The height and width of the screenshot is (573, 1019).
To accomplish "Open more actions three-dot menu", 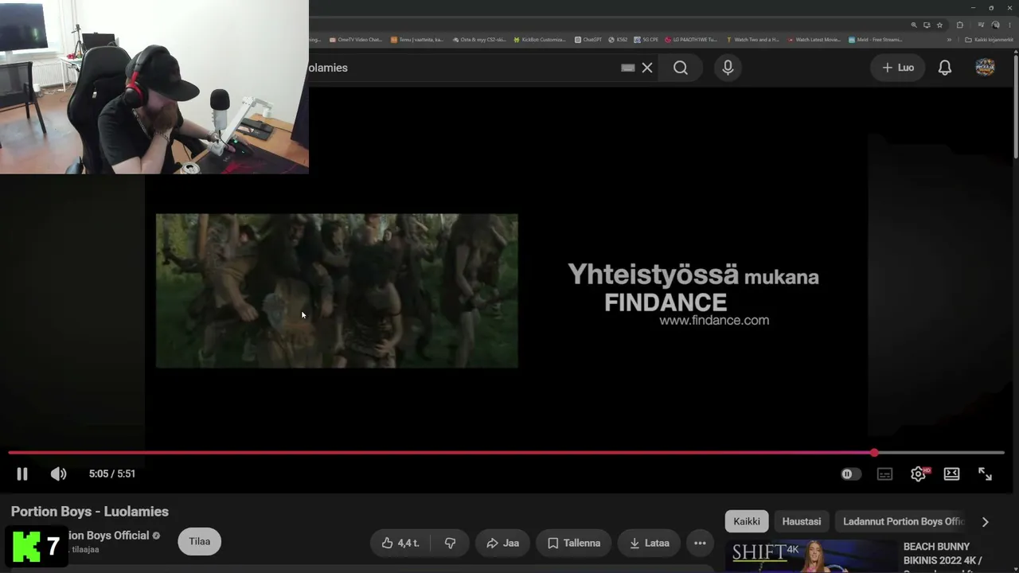I will point(700,543).
